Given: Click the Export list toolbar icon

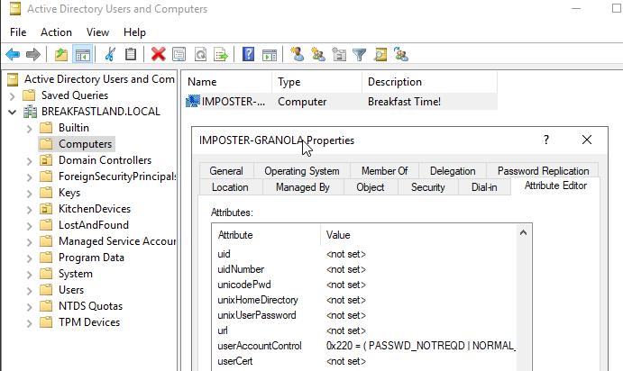Looking at the screenshot, I should coord(223,54).
